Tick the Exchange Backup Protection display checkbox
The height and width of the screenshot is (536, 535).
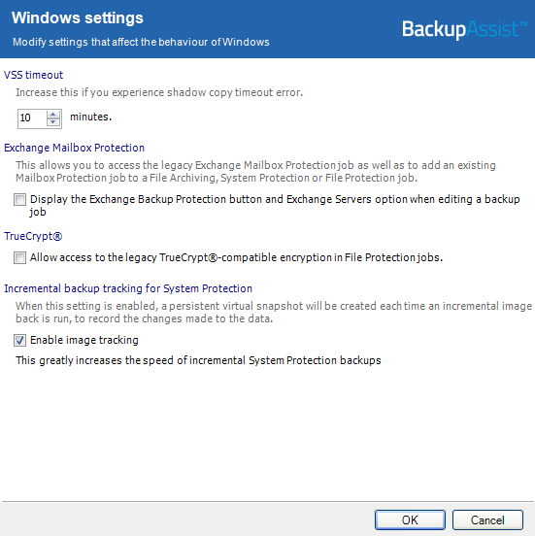pyautogui.click(x=19, y=199)
